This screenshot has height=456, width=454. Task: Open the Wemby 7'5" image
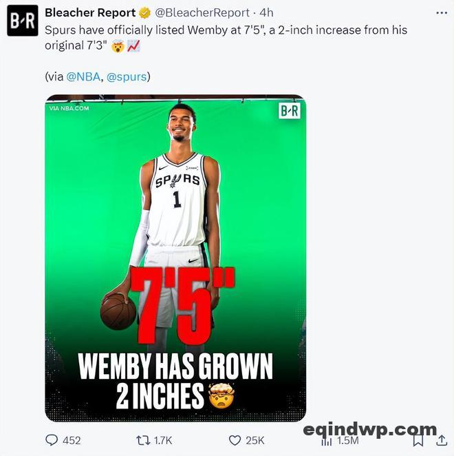[x=175, y=258]
